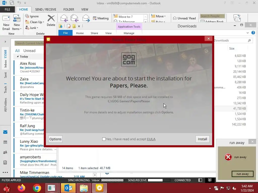Open the email from amyeroberts
Image resolution: width=258 pixels, height=193 pixels.
(x=35, y=161)
